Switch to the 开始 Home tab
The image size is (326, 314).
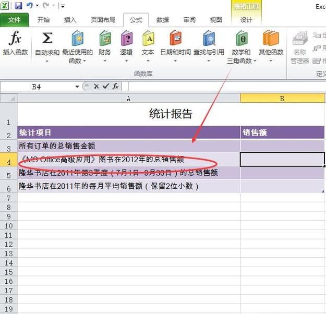click(43, 20)
